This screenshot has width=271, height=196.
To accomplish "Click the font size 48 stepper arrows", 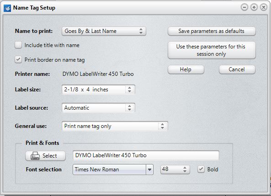I will coord(185,170).
